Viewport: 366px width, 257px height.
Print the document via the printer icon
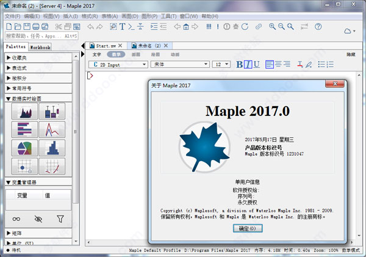[x=36, y=26]
